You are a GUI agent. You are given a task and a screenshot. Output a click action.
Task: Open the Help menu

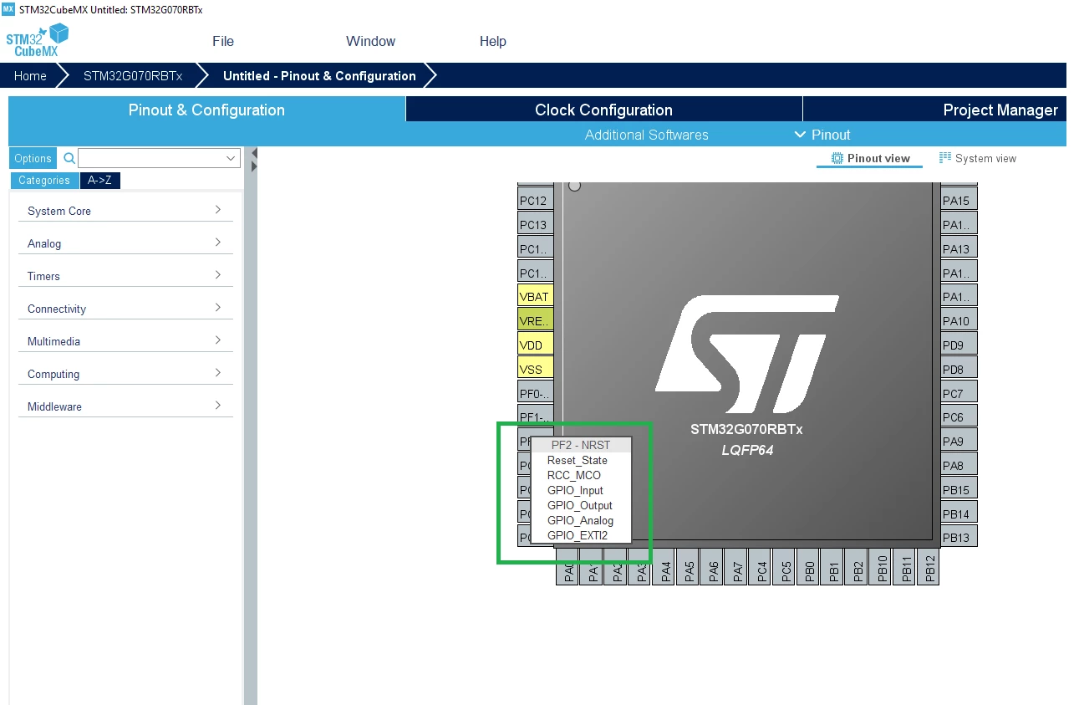coord(492,41)
